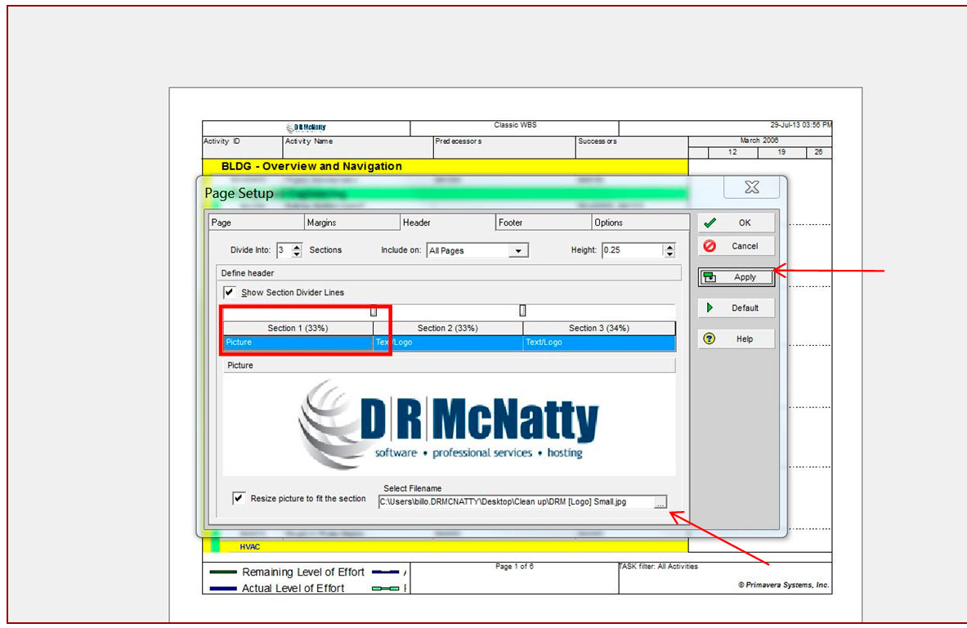Open the Options tab
The width and height of the screenshot is (967, 628).
(x=640, y=222)
